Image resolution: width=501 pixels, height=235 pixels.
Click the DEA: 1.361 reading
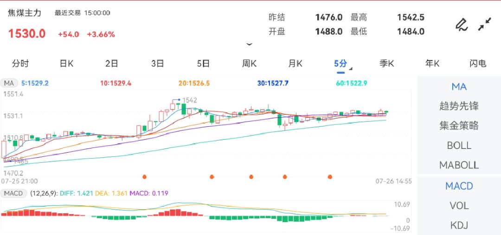click(x=111, y=193)
